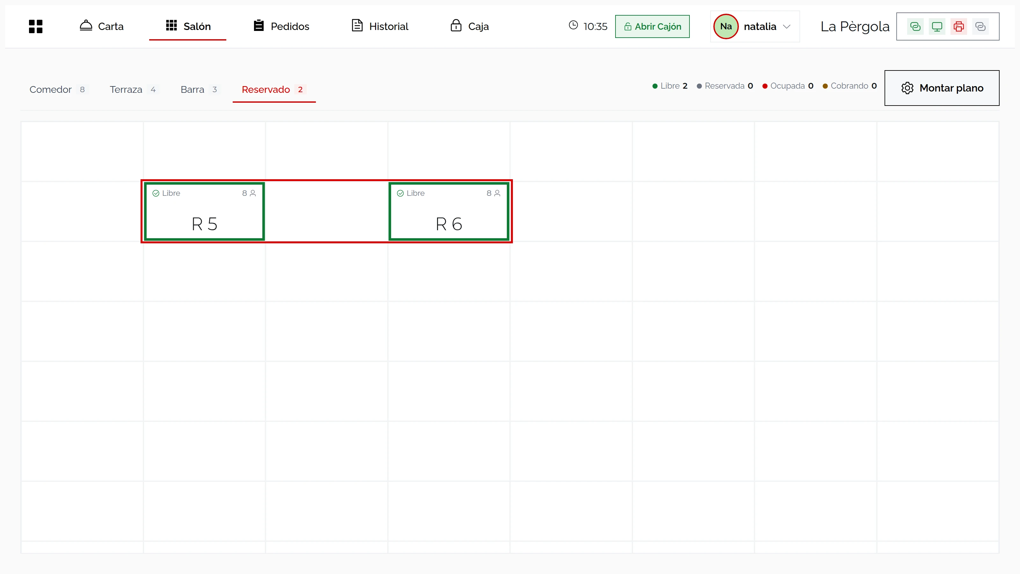Open the Carta menu section
This screenshot has width=1020, height=574.
click(101, 26)
